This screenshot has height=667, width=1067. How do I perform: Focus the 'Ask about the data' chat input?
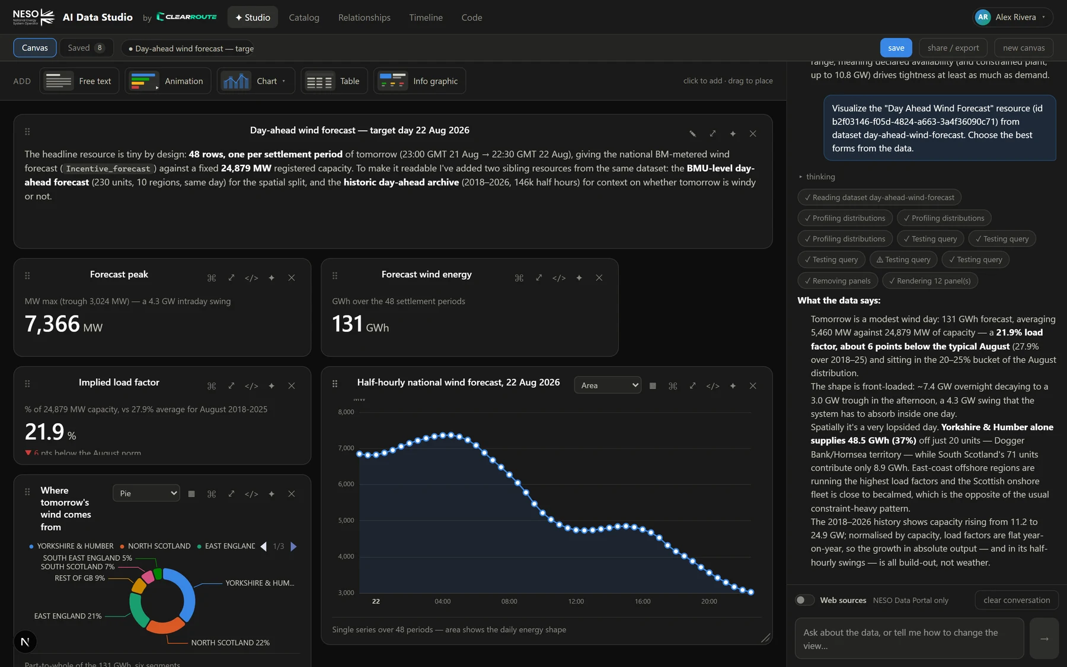[x=909, y=639]
